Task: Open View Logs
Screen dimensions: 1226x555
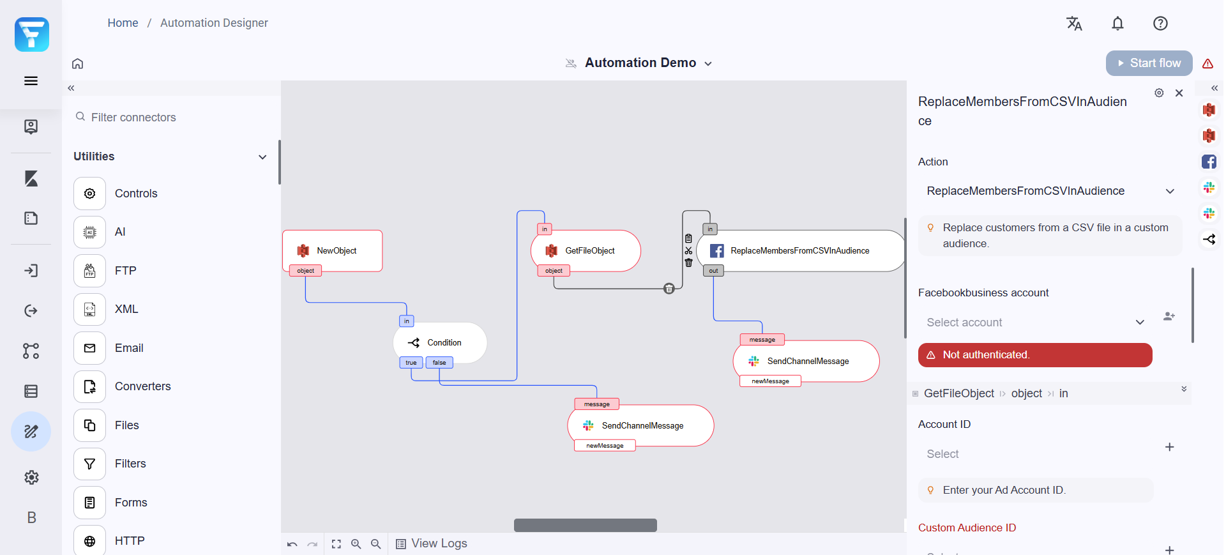Action: 432,544
